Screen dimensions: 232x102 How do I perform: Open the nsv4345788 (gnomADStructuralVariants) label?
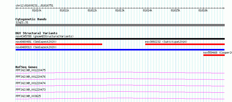[x=45, y=36]
